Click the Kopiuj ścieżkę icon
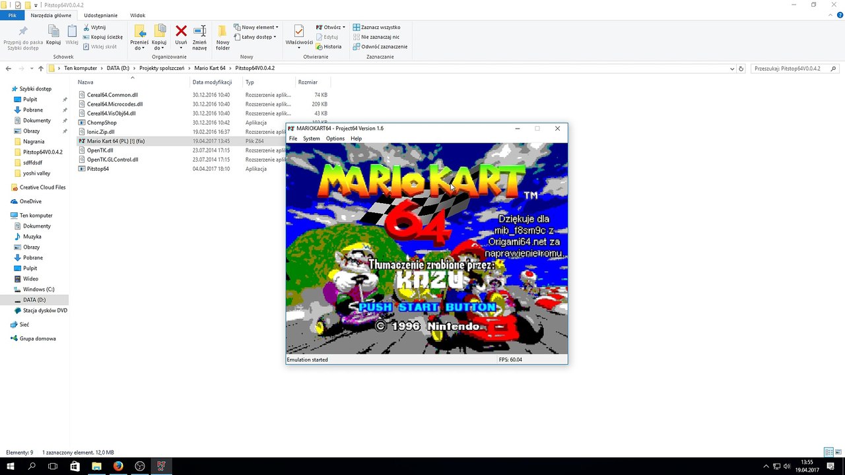The width and height of the screenshot is (845, 475). pyautogui.click(x=86, y=37)
